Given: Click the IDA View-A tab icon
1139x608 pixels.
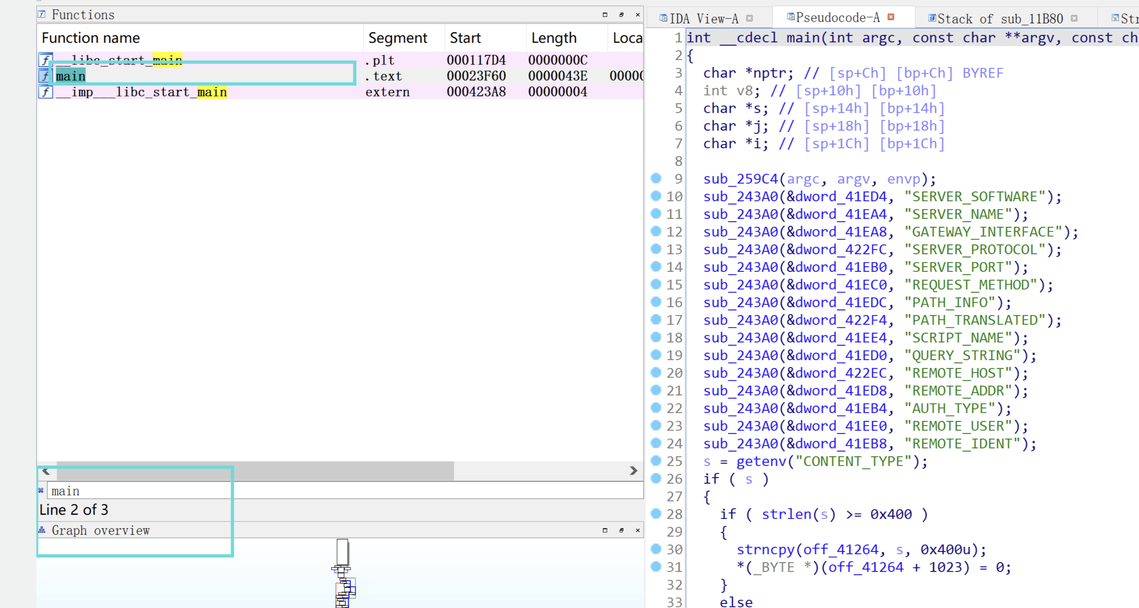Looking at the screenshot, I should [x=663, y=18].
